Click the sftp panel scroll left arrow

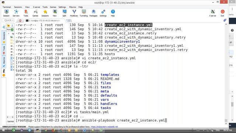coord(8,117)
